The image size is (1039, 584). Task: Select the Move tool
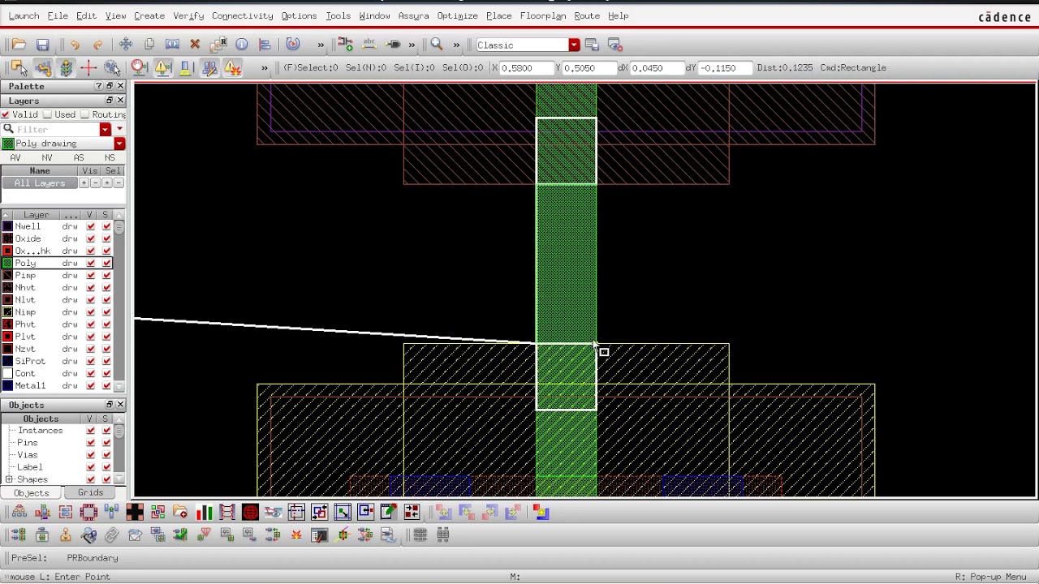pos(126,45)
